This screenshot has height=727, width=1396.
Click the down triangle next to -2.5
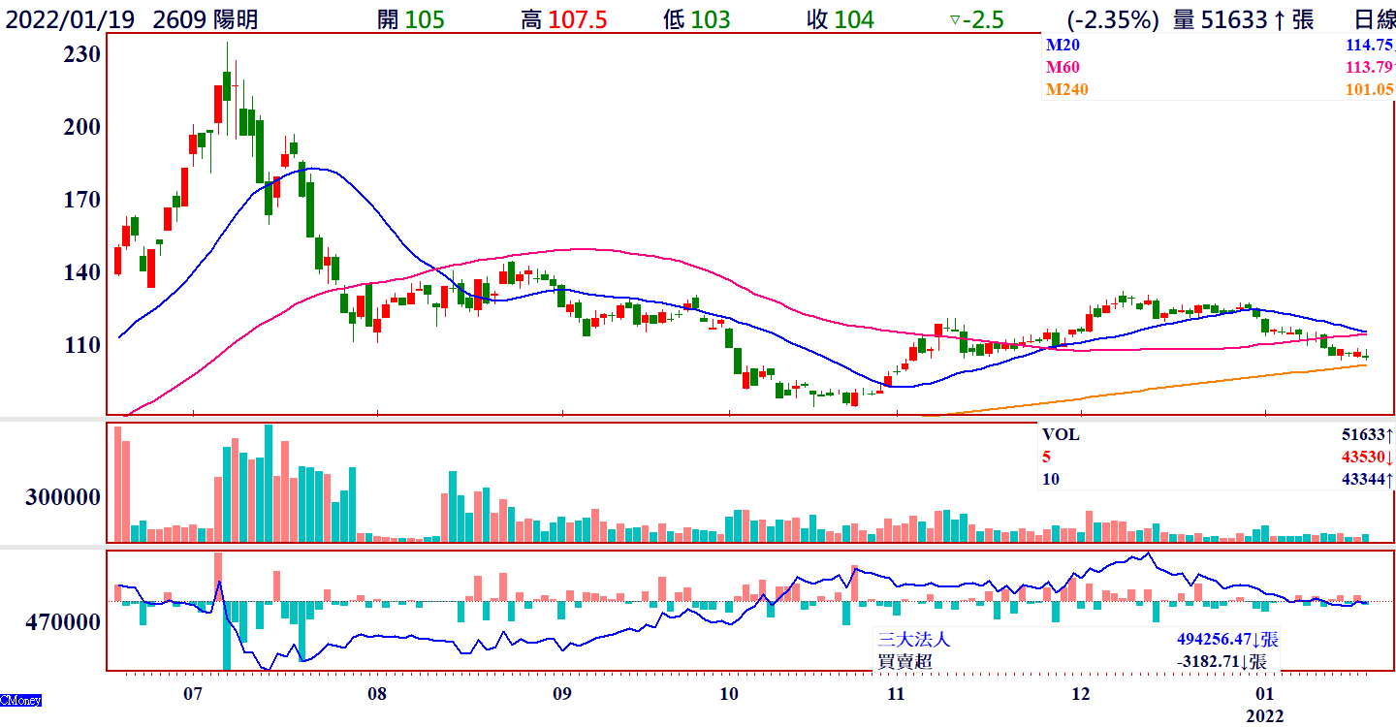click(955, 20)
